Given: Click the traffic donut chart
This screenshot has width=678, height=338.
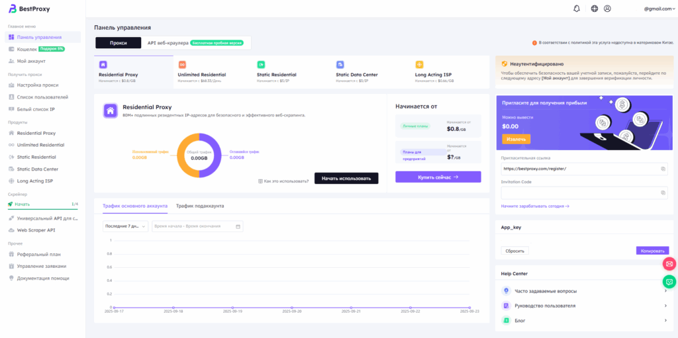Looking at the screenshot, I should 199,155.
